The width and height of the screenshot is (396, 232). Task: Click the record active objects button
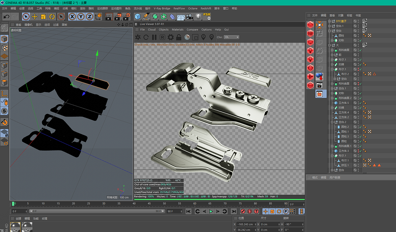(x=243, y=211)
